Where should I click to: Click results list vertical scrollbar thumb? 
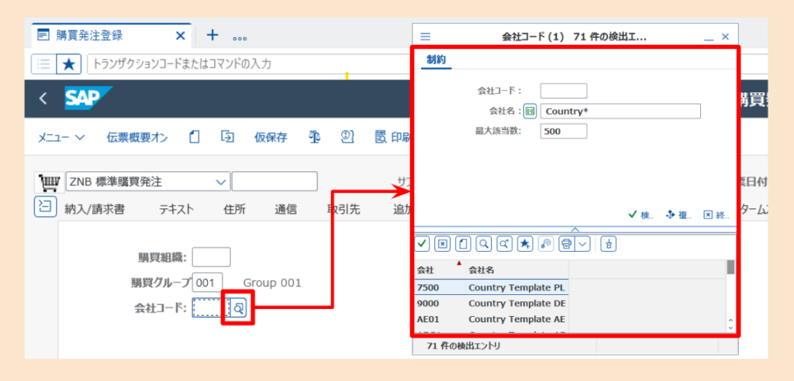pyautogui.click(x=730, y=267)
